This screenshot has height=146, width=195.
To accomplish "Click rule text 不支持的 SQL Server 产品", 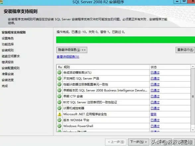I will point(81,78).
